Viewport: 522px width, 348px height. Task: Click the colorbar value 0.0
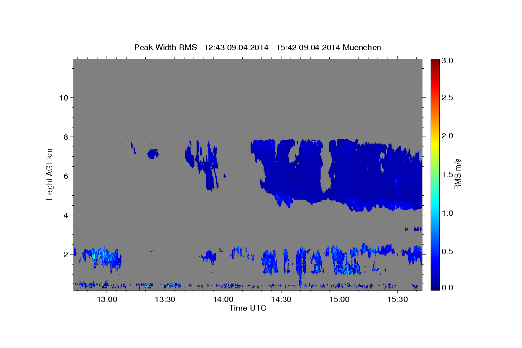click(448, 288)
